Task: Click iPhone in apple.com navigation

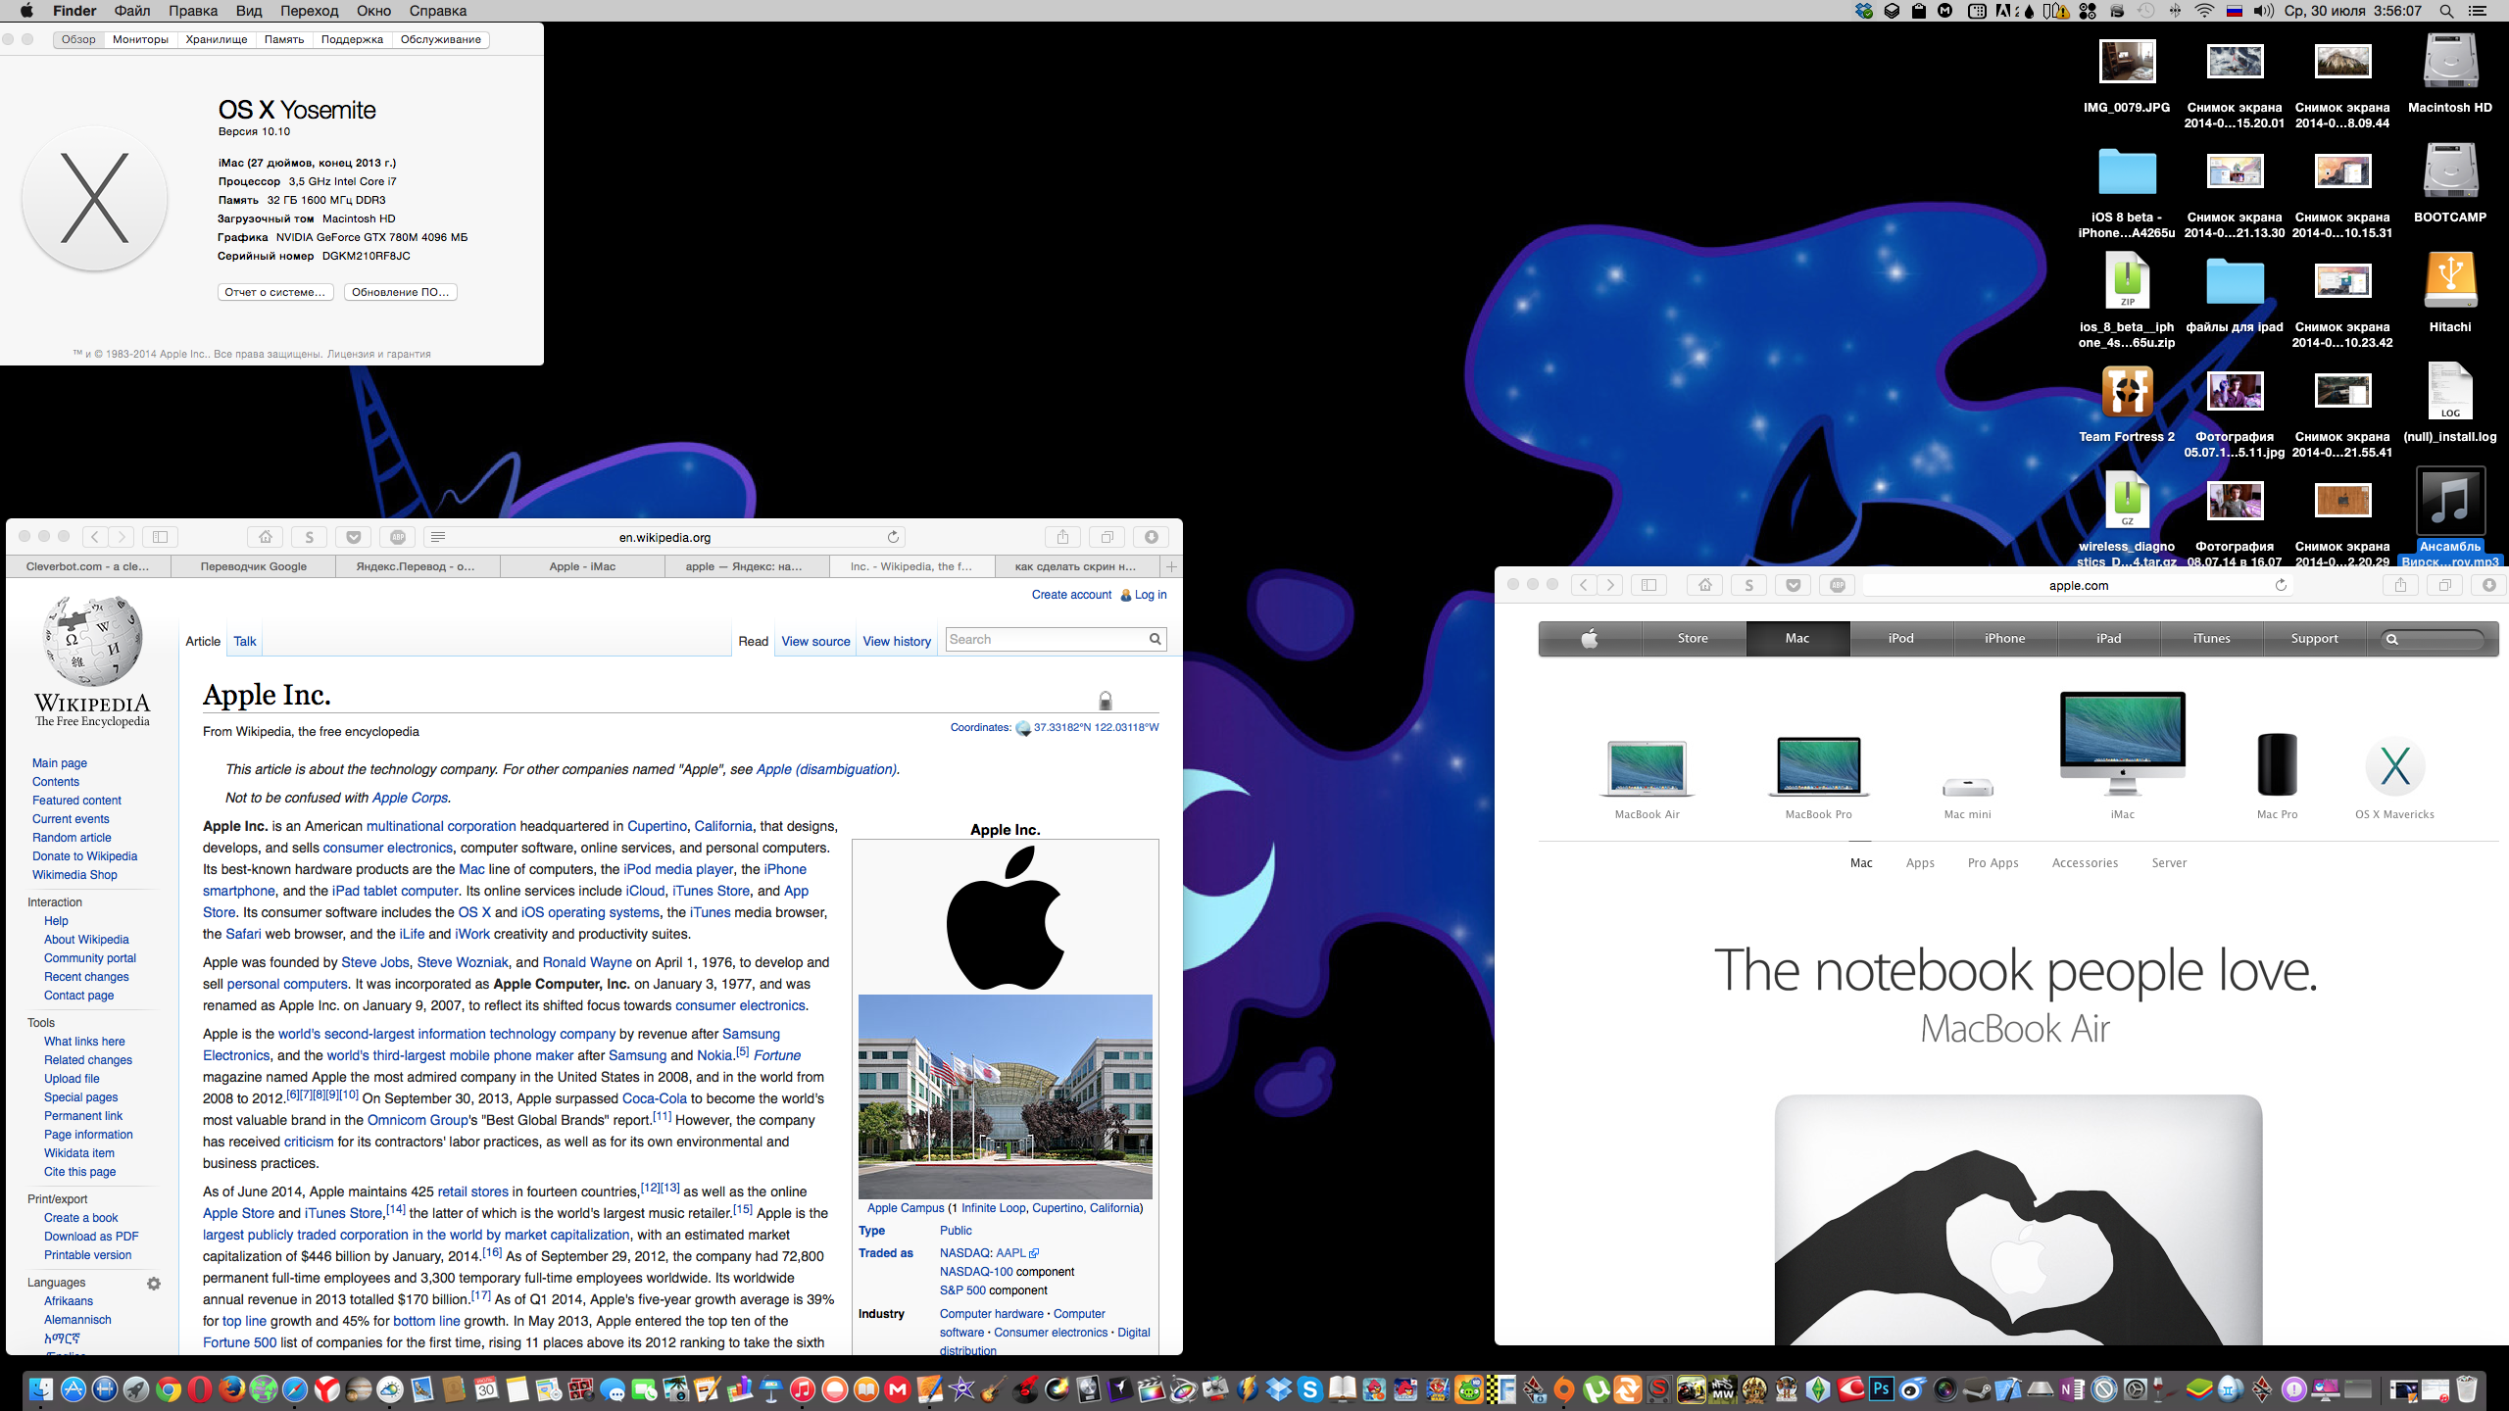Action: [2004, 638]
